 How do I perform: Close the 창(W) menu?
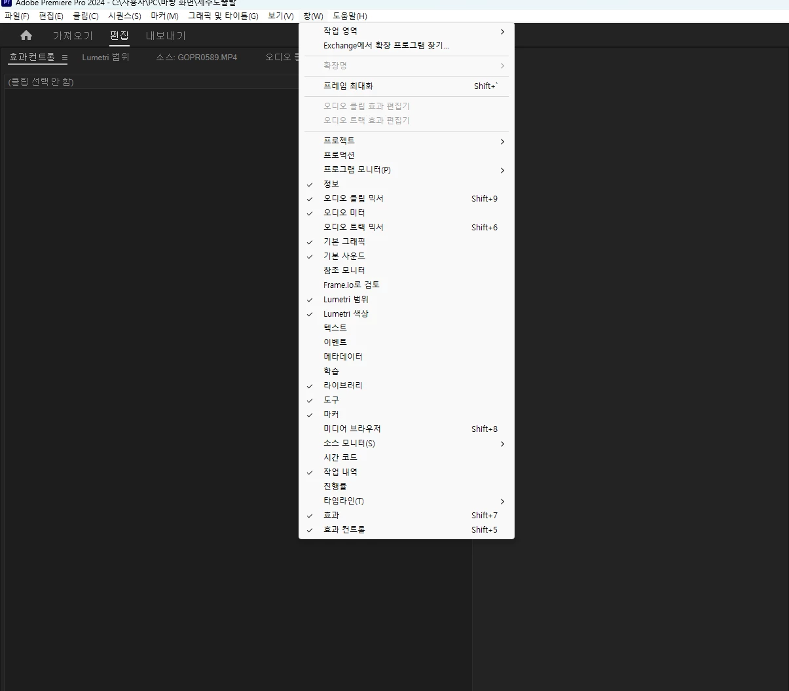(314, 16)
